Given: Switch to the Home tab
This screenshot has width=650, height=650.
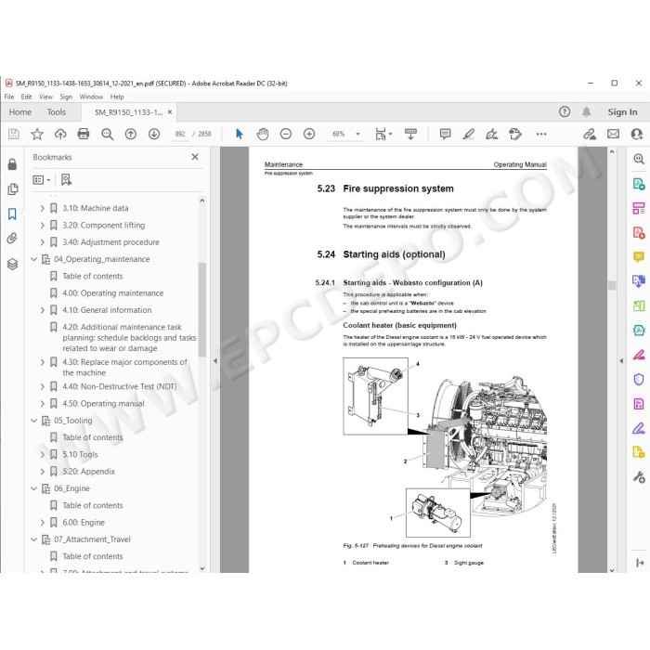Looking at the screenshot, I should pyautogui.click(x=20, y=112).
